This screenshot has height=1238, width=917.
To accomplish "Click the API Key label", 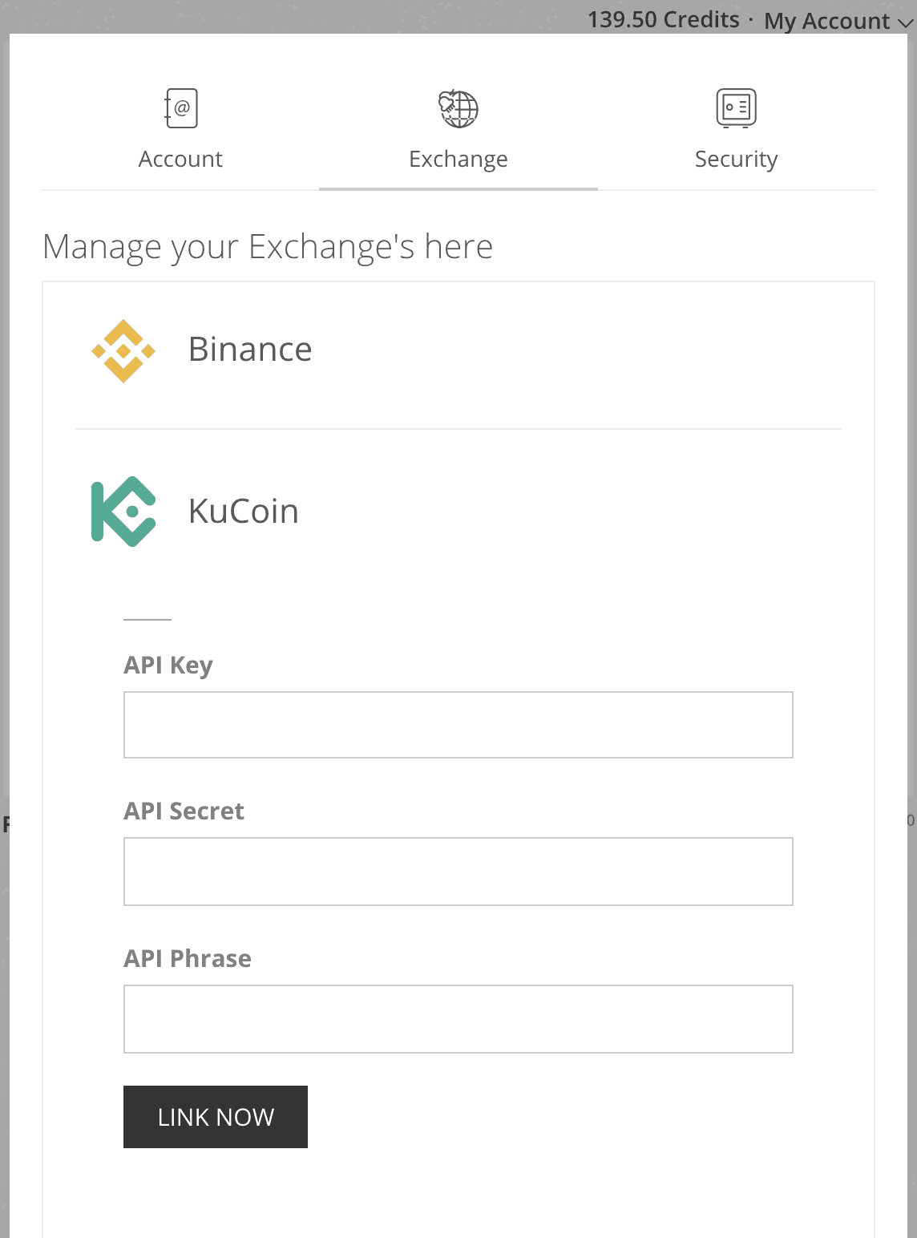I will 168,666.
